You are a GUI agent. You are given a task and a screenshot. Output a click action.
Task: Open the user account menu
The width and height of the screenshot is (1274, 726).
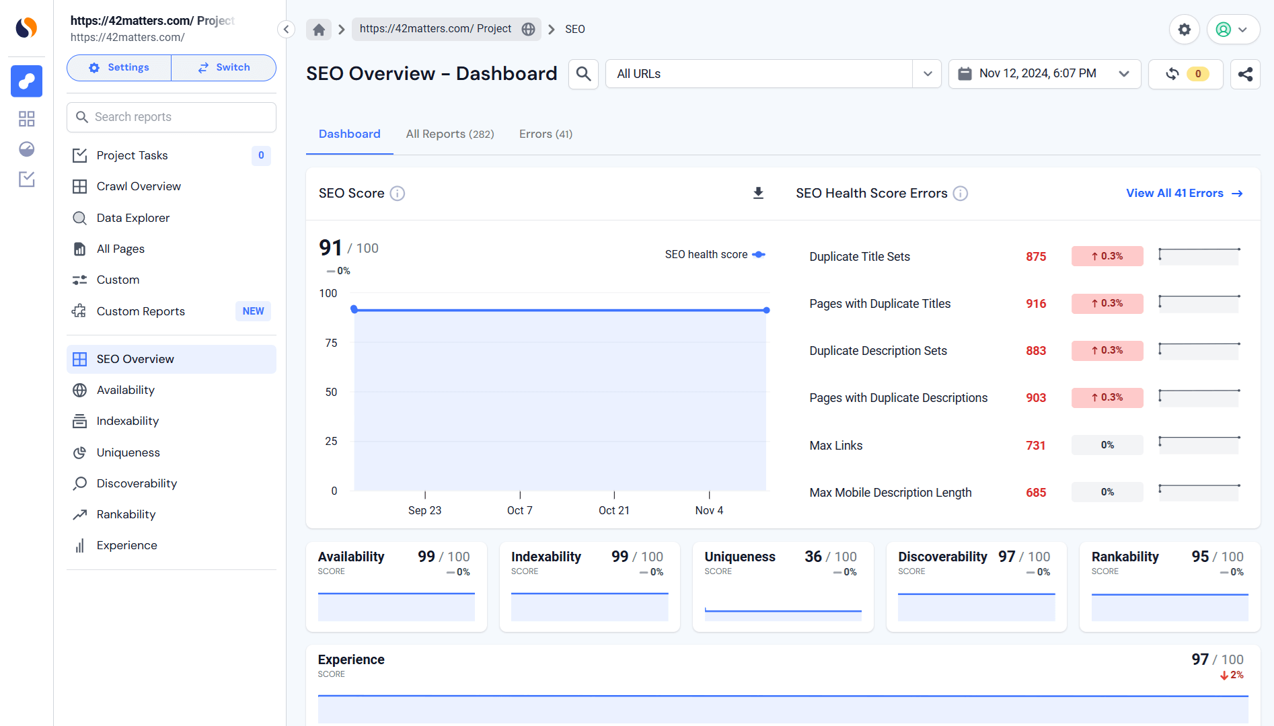click(x=1232, y=30)
